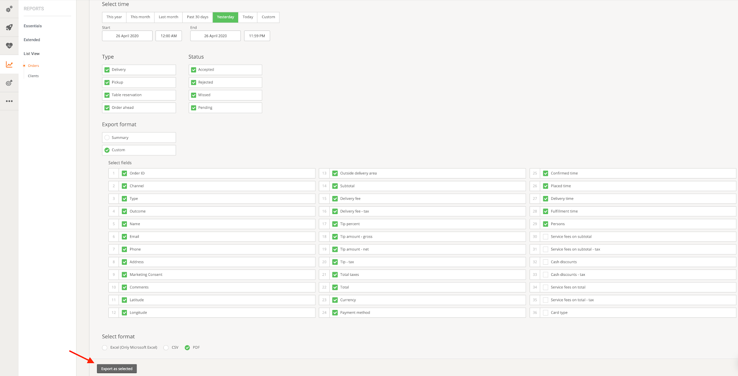Screen dimensions: 738x376
Task: Select the Yesterday time range
Action: click(x=226, y=17)
